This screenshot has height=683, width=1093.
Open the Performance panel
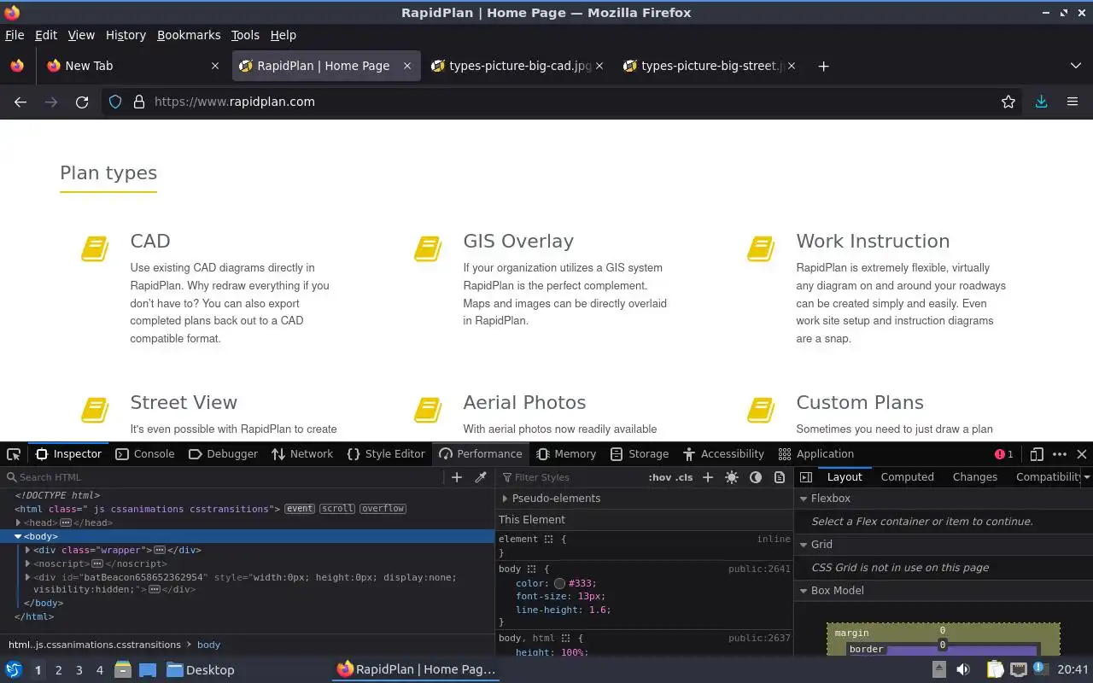point(480,454)
